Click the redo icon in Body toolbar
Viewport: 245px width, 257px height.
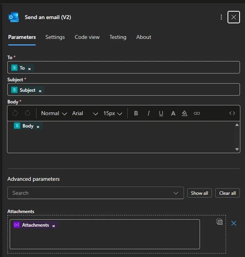[28, 113]
